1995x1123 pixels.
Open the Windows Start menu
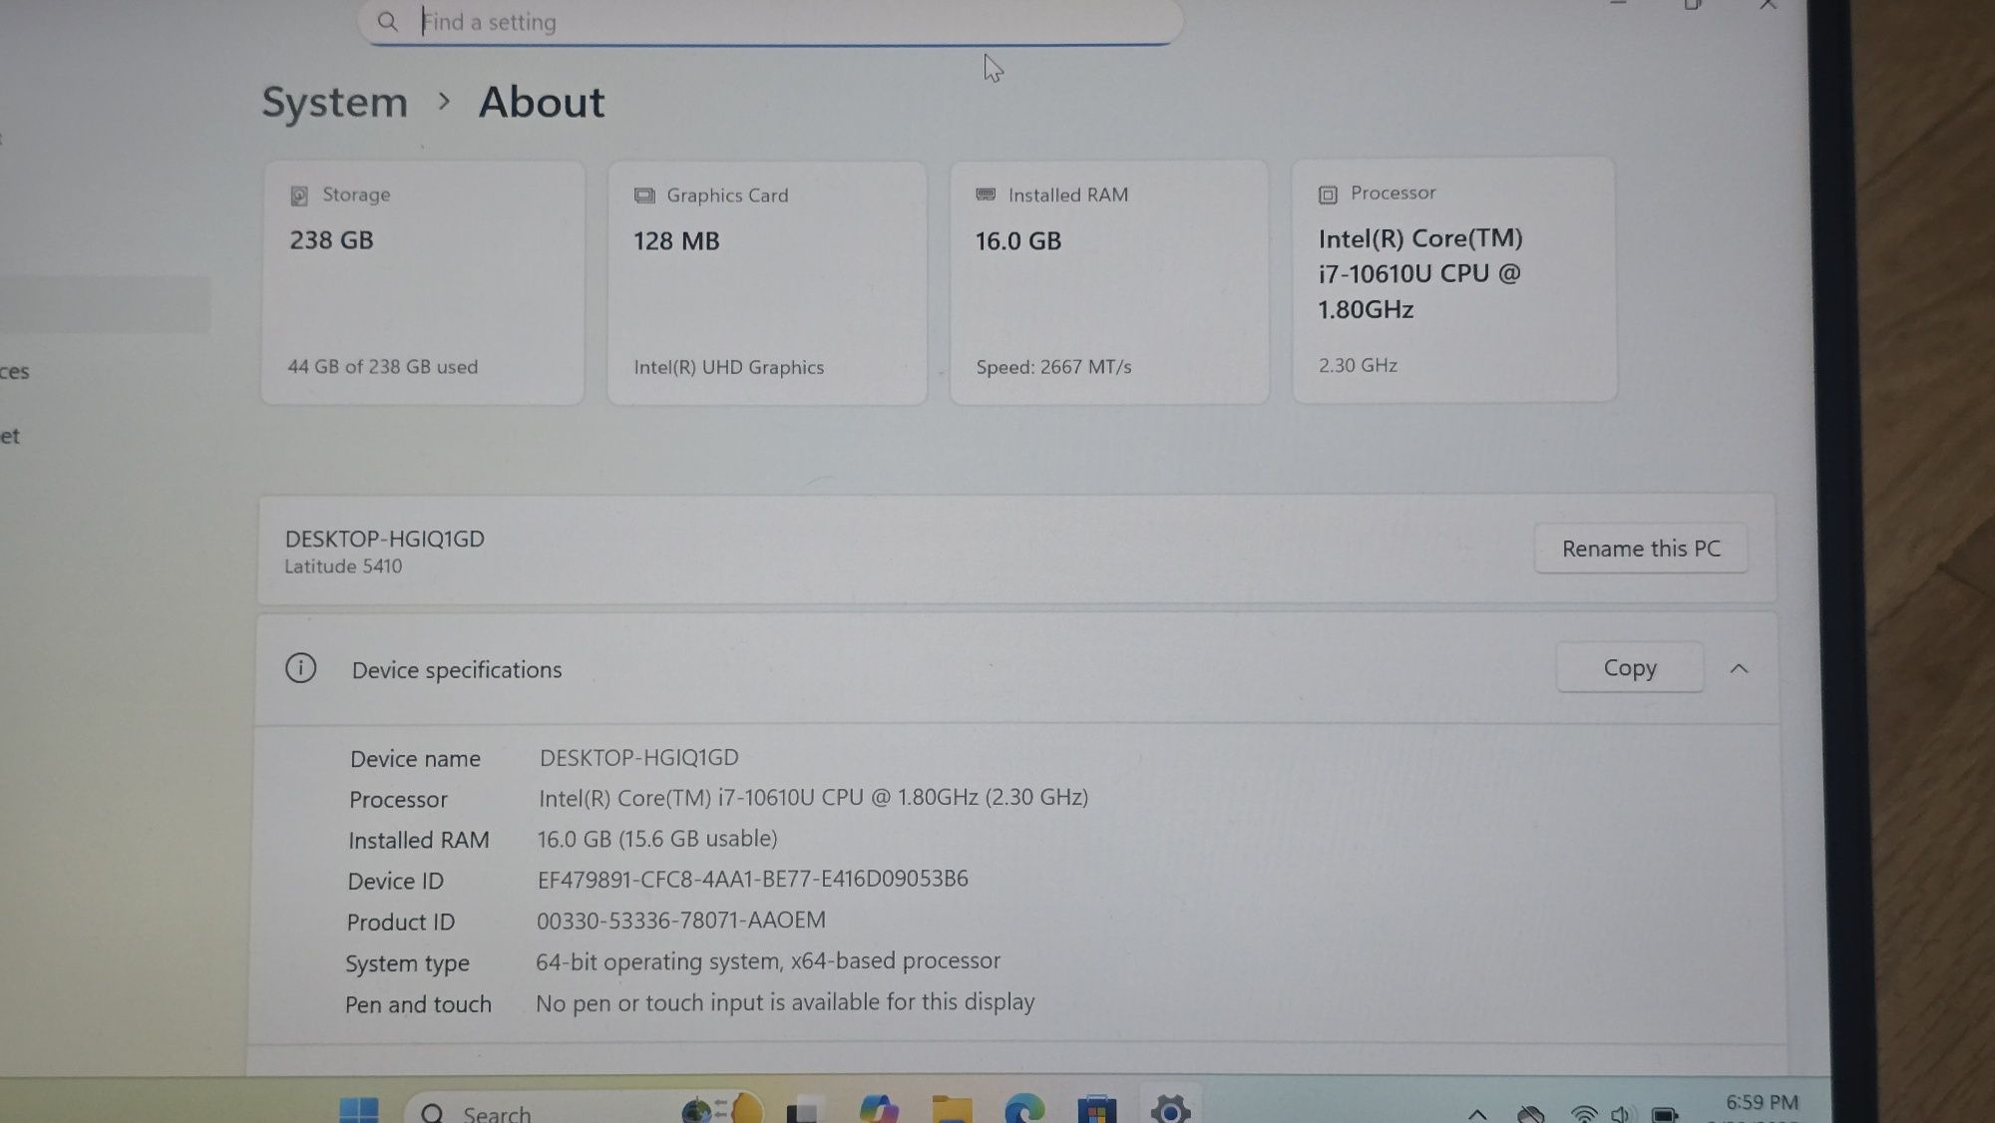click(x=359, y=1110)
